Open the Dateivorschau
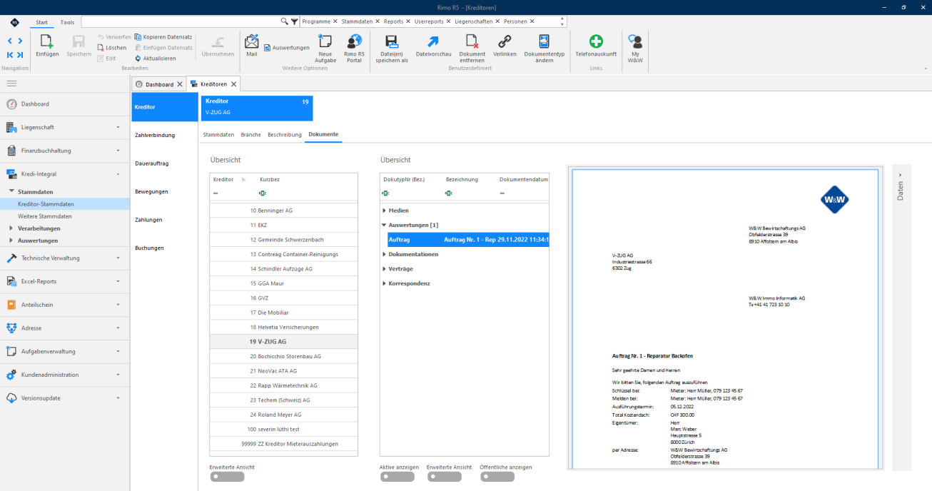Image resolution: width=932 pixels, height=491 pixels. click(x=433, y=46)
